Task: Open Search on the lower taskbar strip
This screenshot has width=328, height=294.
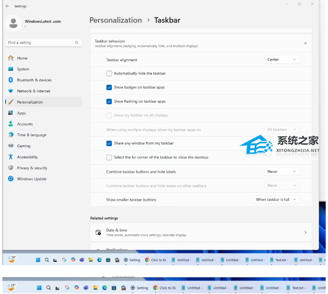Action: (48, 288)
